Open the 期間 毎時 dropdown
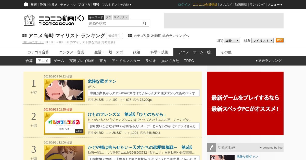Image resolution: width=306 pixels, height=160 pixels. point(232,41)
